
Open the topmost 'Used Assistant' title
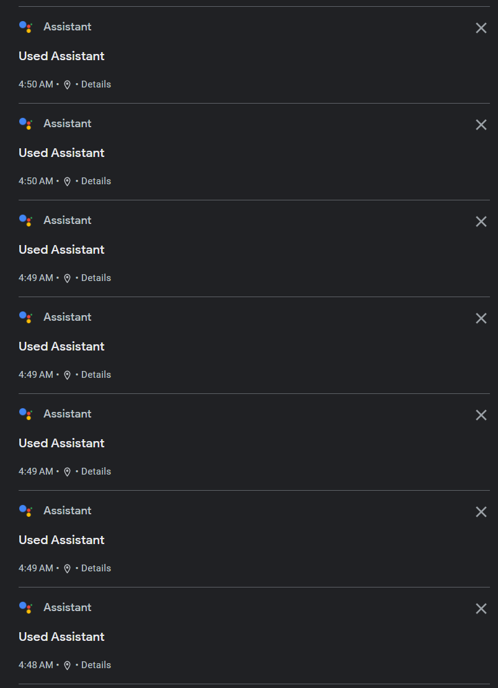click(61, 56)
